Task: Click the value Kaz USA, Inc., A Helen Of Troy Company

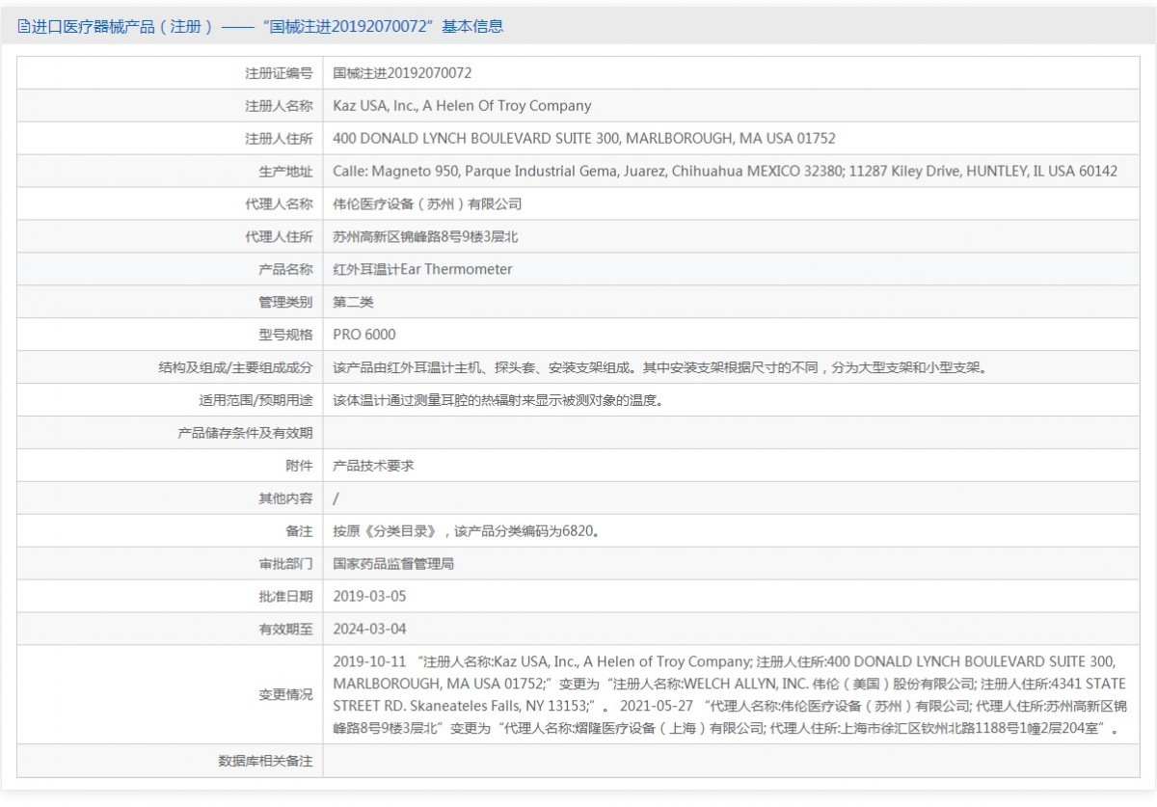Action: tap(462, 106)
